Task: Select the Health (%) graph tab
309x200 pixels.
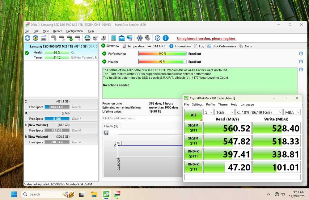Action: click(111, 126)
